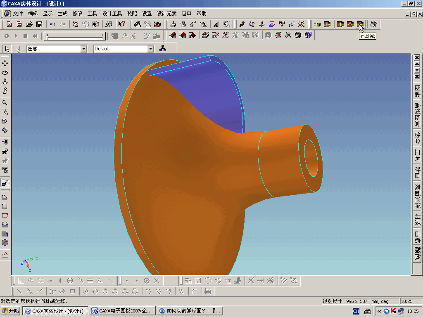Toggle the arrow selection mode button
The image size is (423, 317).
pos(7,49)
